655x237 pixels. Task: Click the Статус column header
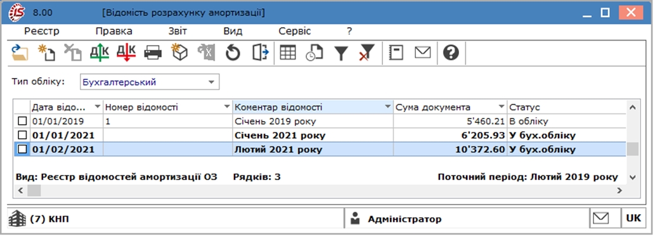567,107
